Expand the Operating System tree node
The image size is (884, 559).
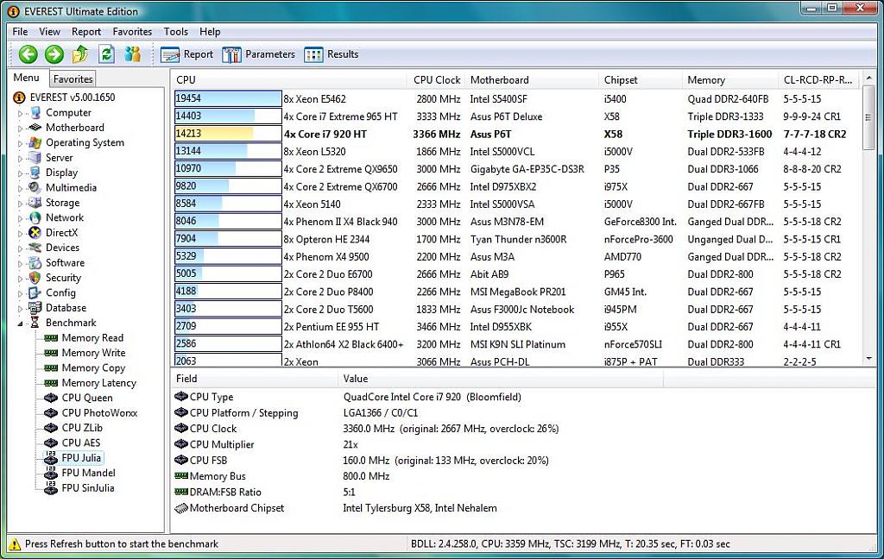click(x=21, y=143)
